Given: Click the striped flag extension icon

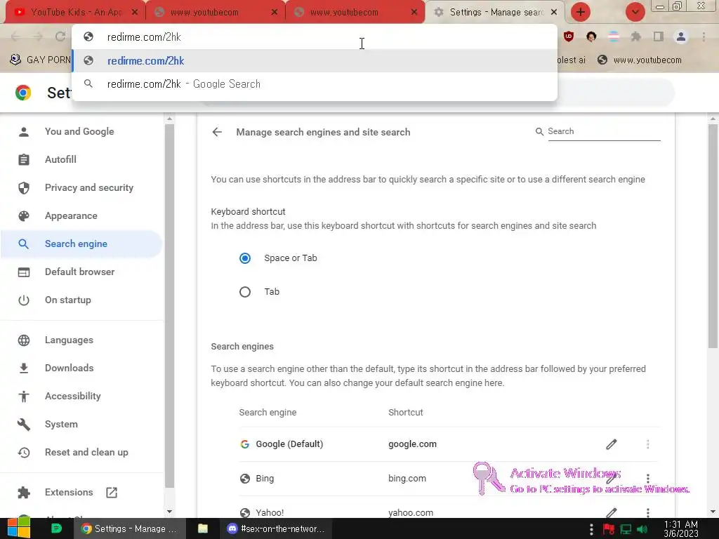Looking at the screenshot, I should tap(614, 36).
